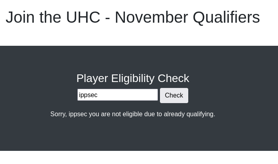The width and height of the screenshot is (278, 164).
Task: Focus the player name input field
Action: pyautogui.click(x=118, y=95)
